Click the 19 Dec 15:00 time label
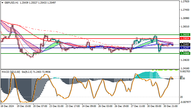The width and height of the screenshot is (191, 109). click(x=24, y=106)
